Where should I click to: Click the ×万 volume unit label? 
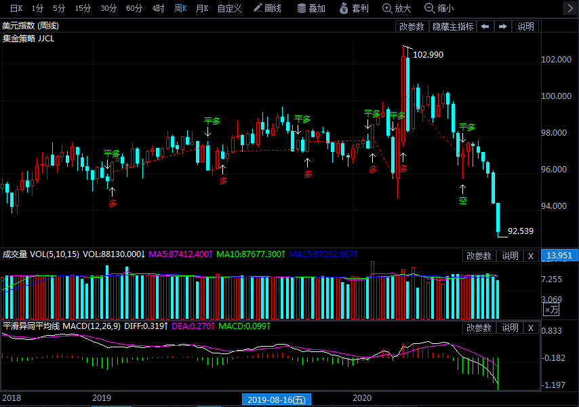pyautogui.click(x=551, y=309)
